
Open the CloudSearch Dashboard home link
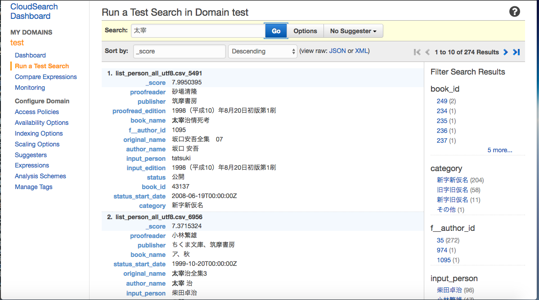(x=34, y=11)
